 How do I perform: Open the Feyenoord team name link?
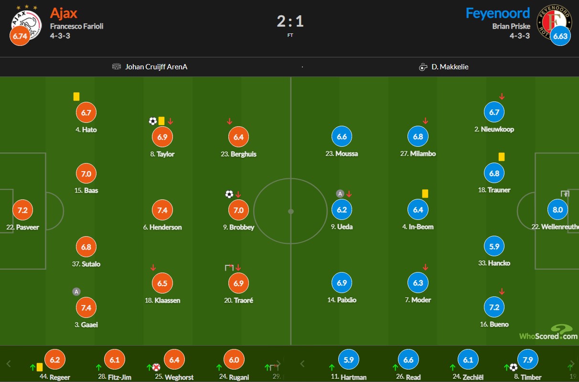coord(498,13)
